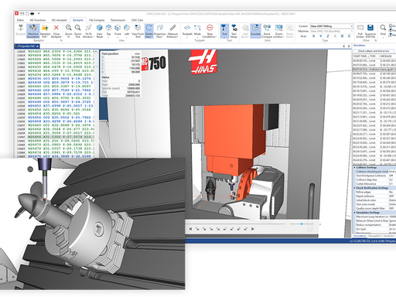Click the code editor vertical scrollbar
Screen dimensions: 396x297
click(x=96, y=103)
